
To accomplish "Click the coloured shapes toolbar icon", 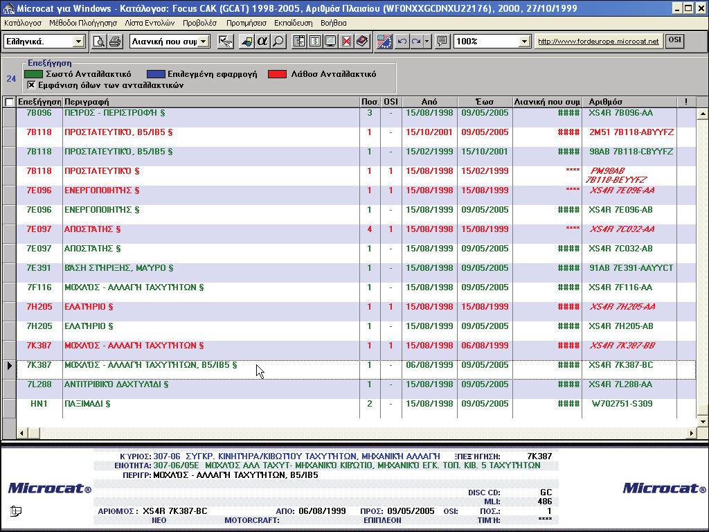I will coord(246,42).
